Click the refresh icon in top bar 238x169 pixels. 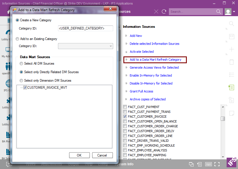tap(164, 12)
